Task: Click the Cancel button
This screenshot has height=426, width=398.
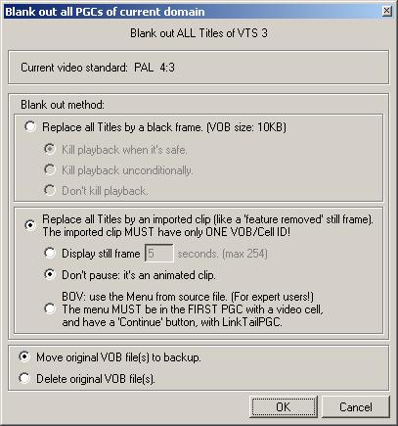Action: (356, 406)
